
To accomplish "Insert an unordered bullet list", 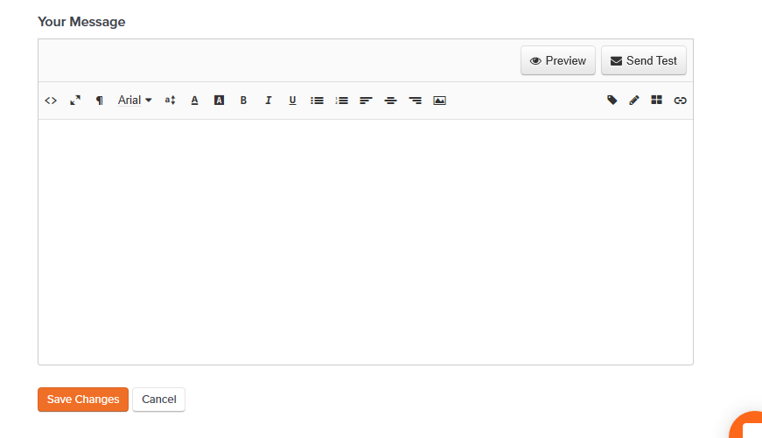I will 317,101.
